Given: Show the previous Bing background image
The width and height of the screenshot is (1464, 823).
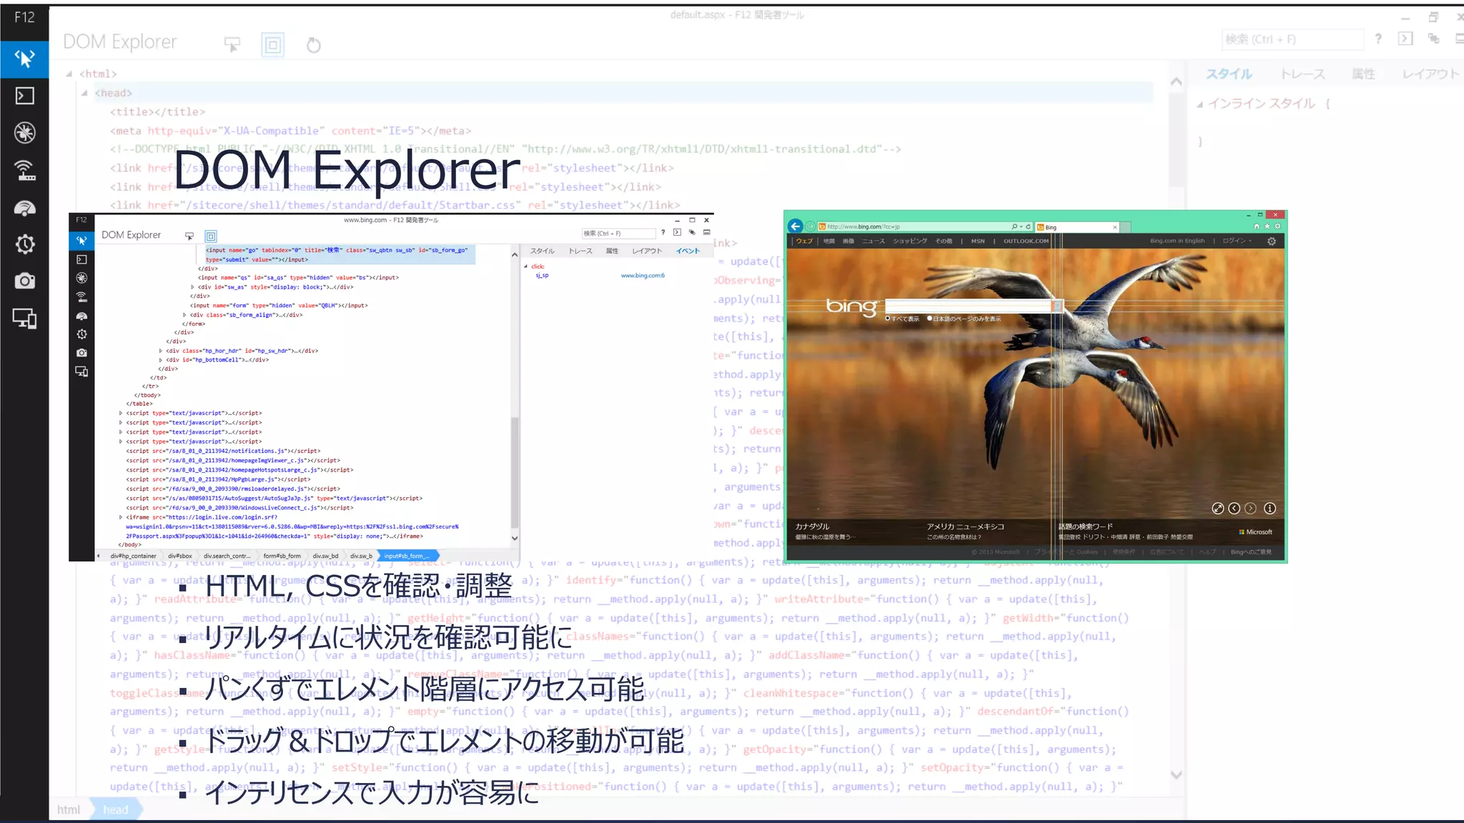Looking at the screenshot, I should coord(1234,509).
